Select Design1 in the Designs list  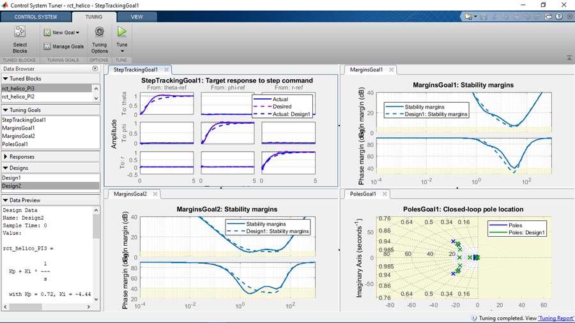pyautogui.click(x=11, y=177)
